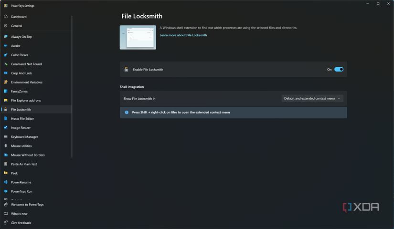Click the Mouse Without Borders icon
This screenshot has height=229, width=394.
[x=6, y=155]
